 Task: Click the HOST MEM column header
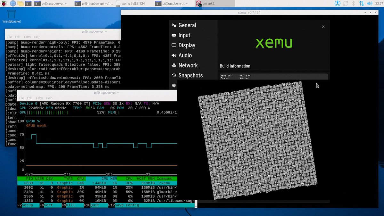coord(146,179)
